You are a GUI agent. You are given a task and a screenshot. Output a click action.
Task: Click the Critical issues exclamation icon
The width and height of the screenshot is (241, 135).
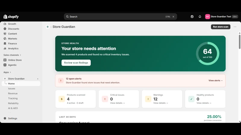(x=105, y=99)
